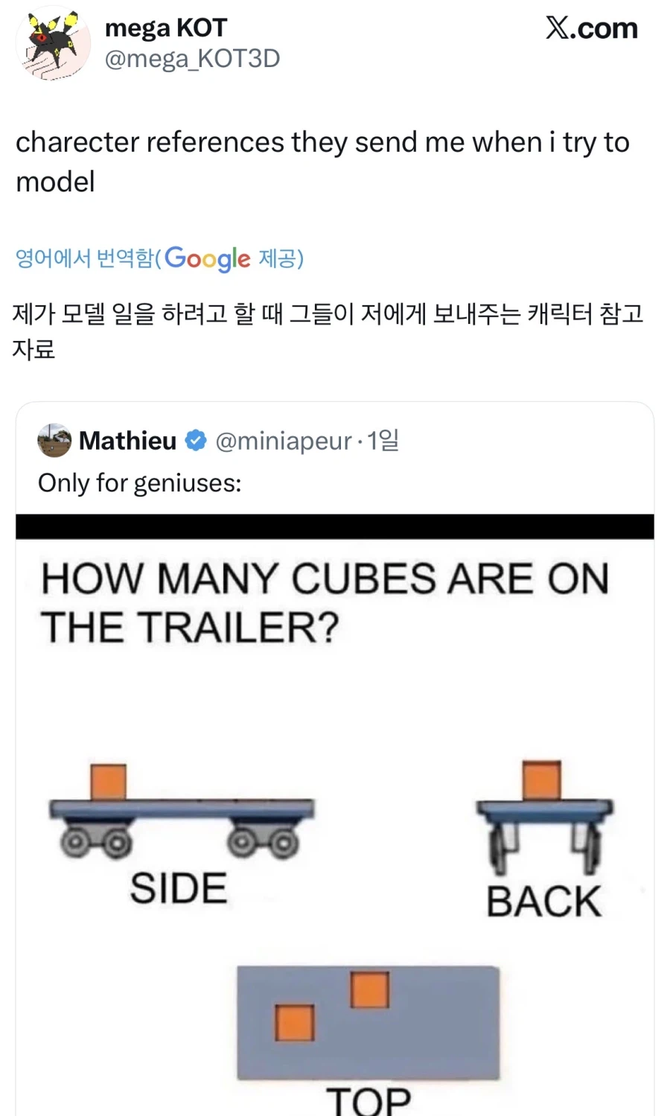Viewport: 670px width, 1116px height.
Task: Click the TOP view of the trailer
Action: [x=368, y=1024]
